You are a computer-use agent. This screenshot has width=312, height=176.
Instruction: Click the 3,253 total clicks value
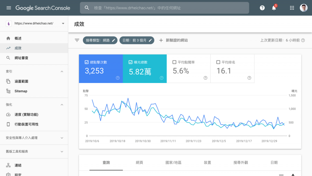pyautogui.click(x=94, y=71)
